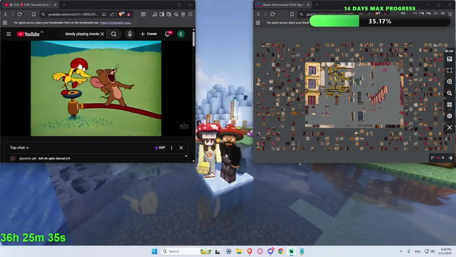Zoom in on the jigsaw puzzle
The image size is (456, 257).
point(450,82)
